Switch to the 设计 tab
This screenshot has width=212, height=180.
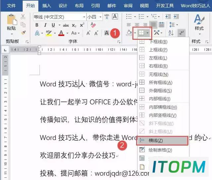[63, 6]
